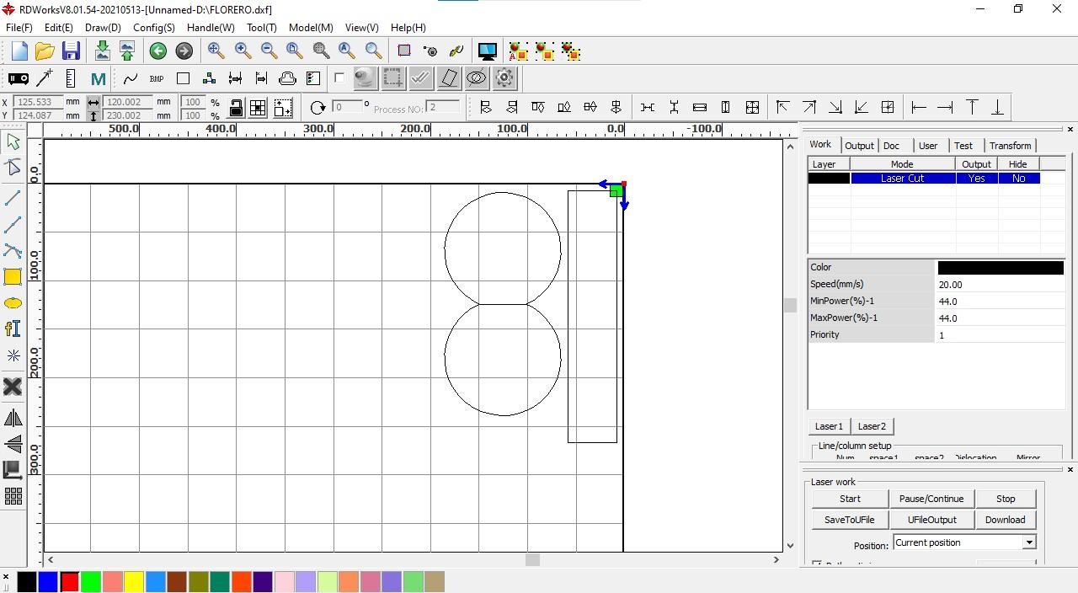Image resolution: width=1078 pixels, height=593 pixels.
Task: Click the large M tool icon
Action: click(x=98, y=79)
